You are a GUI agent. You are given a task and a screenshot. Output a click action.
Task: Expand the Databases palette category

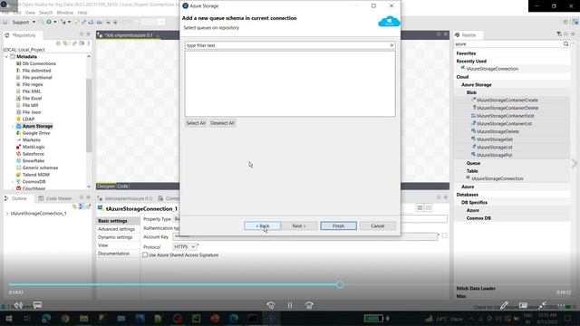(x=468, y=195)
